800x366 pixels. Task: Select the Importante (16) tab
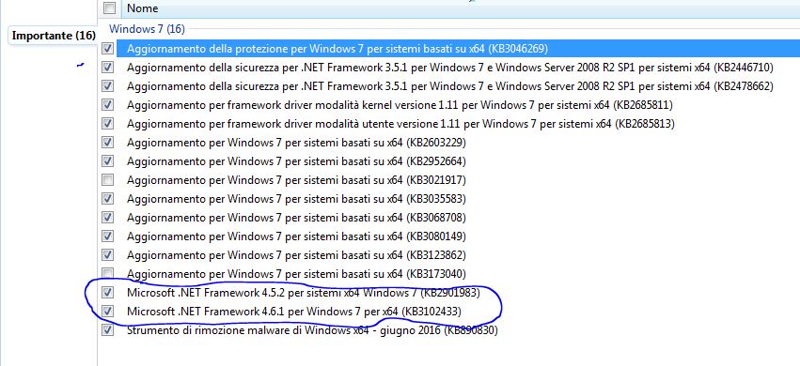(54, 36)
